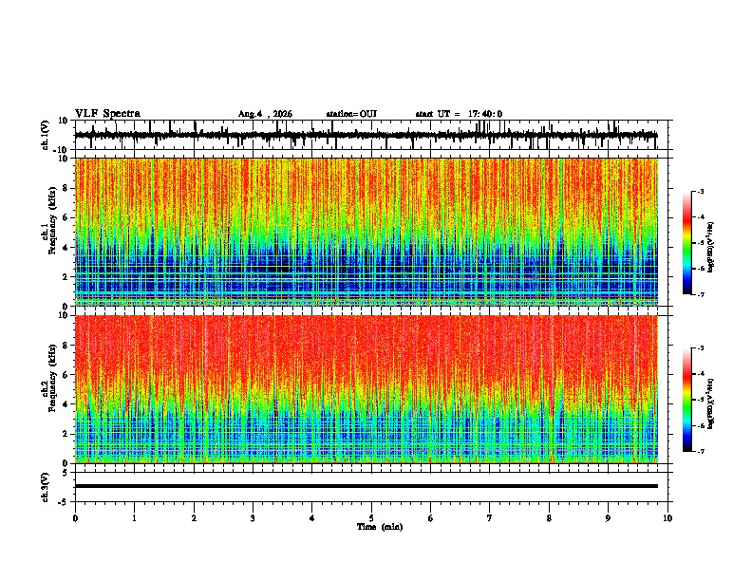The image size is (752, 581).
Task: Click the "2" kHz tick on ch.1 frequency axis
Action: coord(66,276)
